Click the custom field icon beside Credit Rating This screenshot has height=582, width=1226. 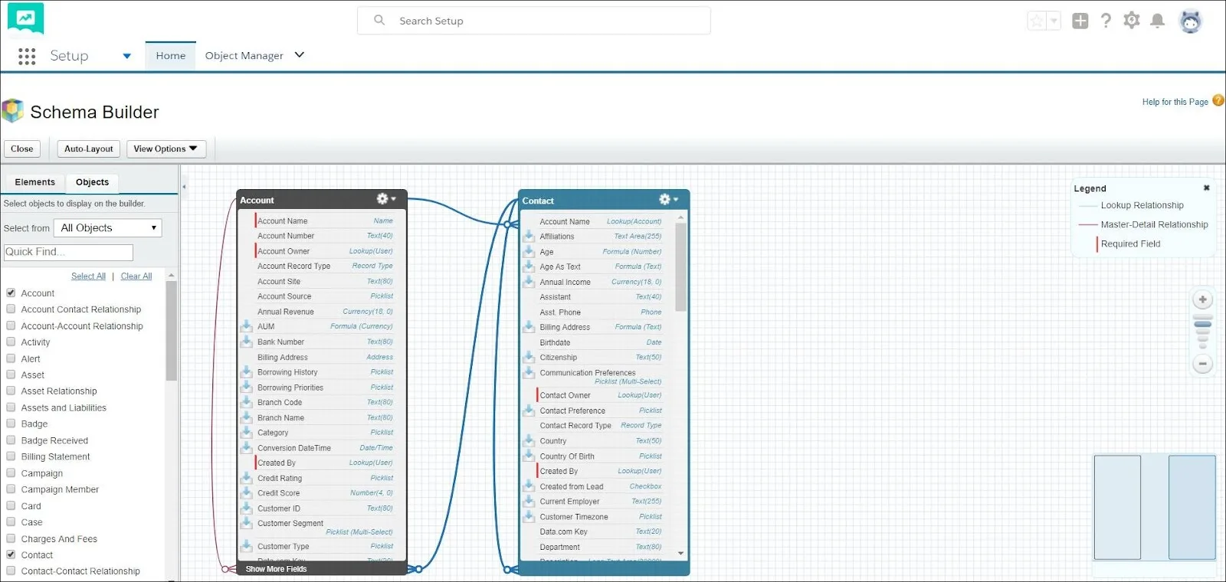click(x=247, y=478)
